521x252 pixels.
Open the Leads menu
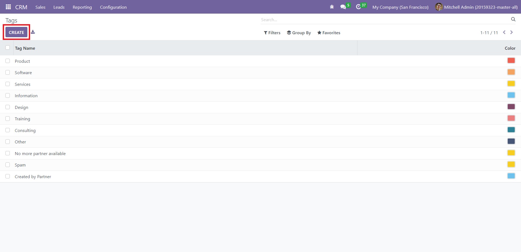pos(59,7)
